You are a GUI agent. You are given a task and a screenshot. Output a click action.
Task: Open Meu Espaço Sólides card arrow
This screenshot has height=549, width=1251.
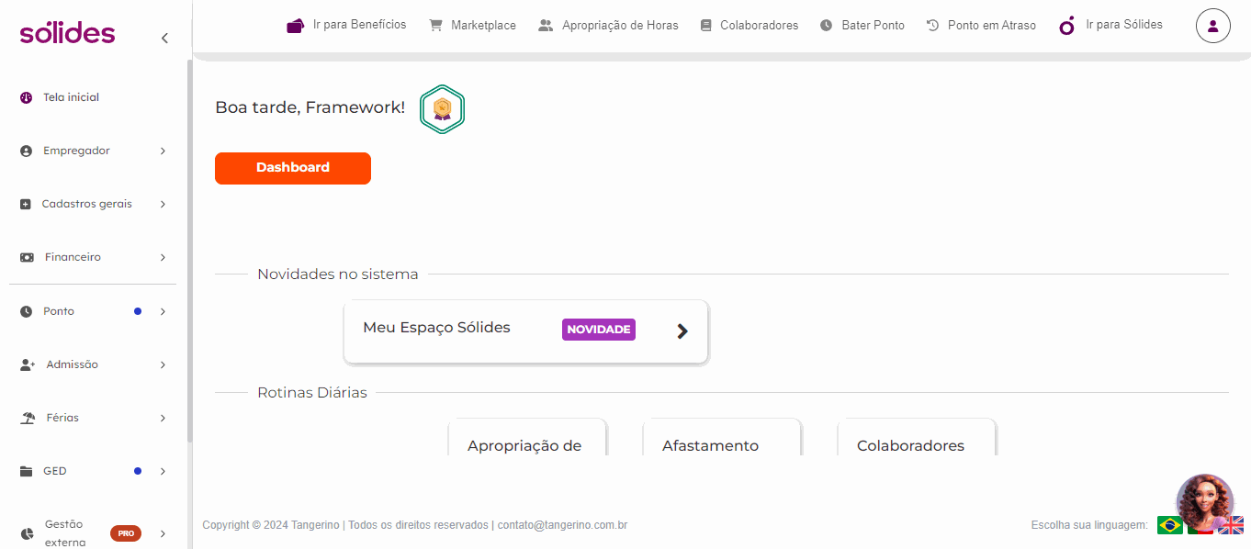tap(682, 331)
